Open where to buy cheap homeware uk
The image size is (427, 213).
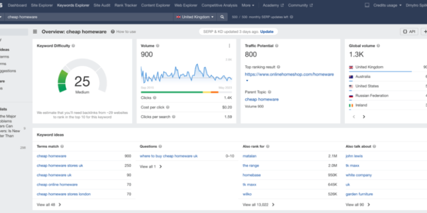[169, 156]
